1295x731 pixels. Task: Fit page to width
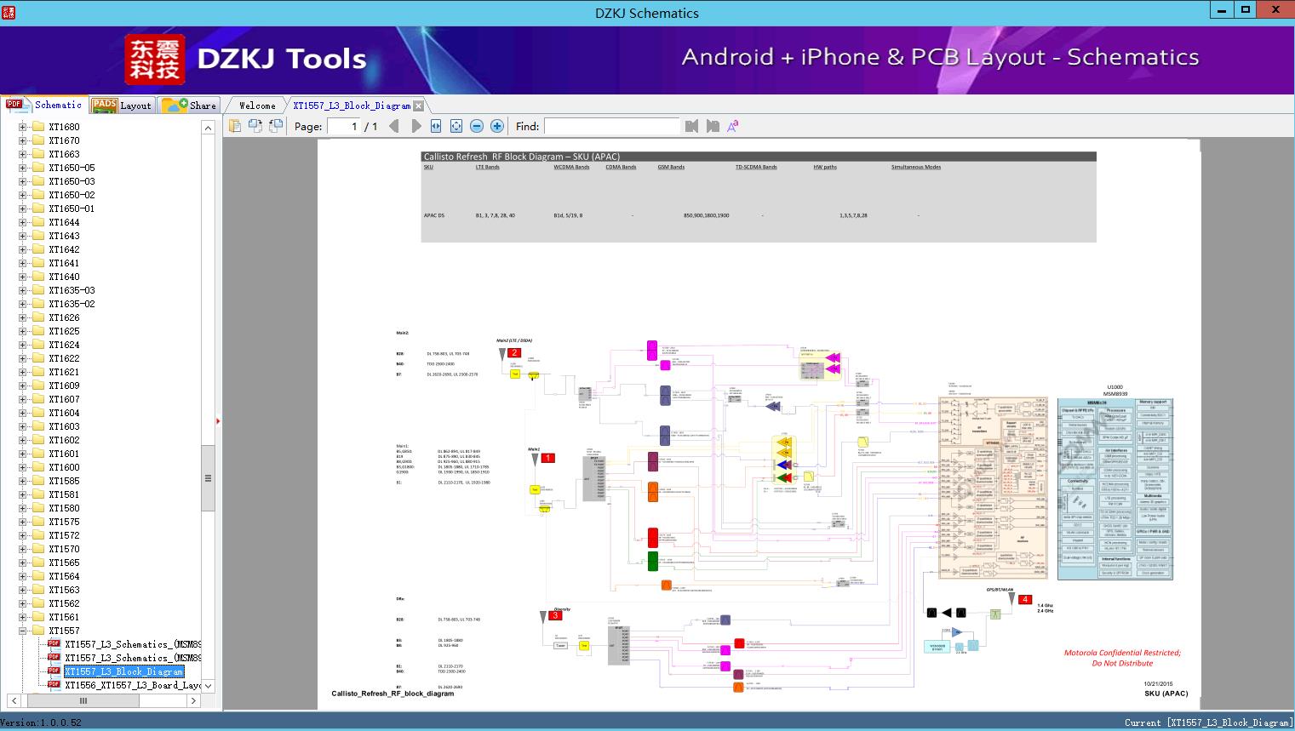coord(436,126)
